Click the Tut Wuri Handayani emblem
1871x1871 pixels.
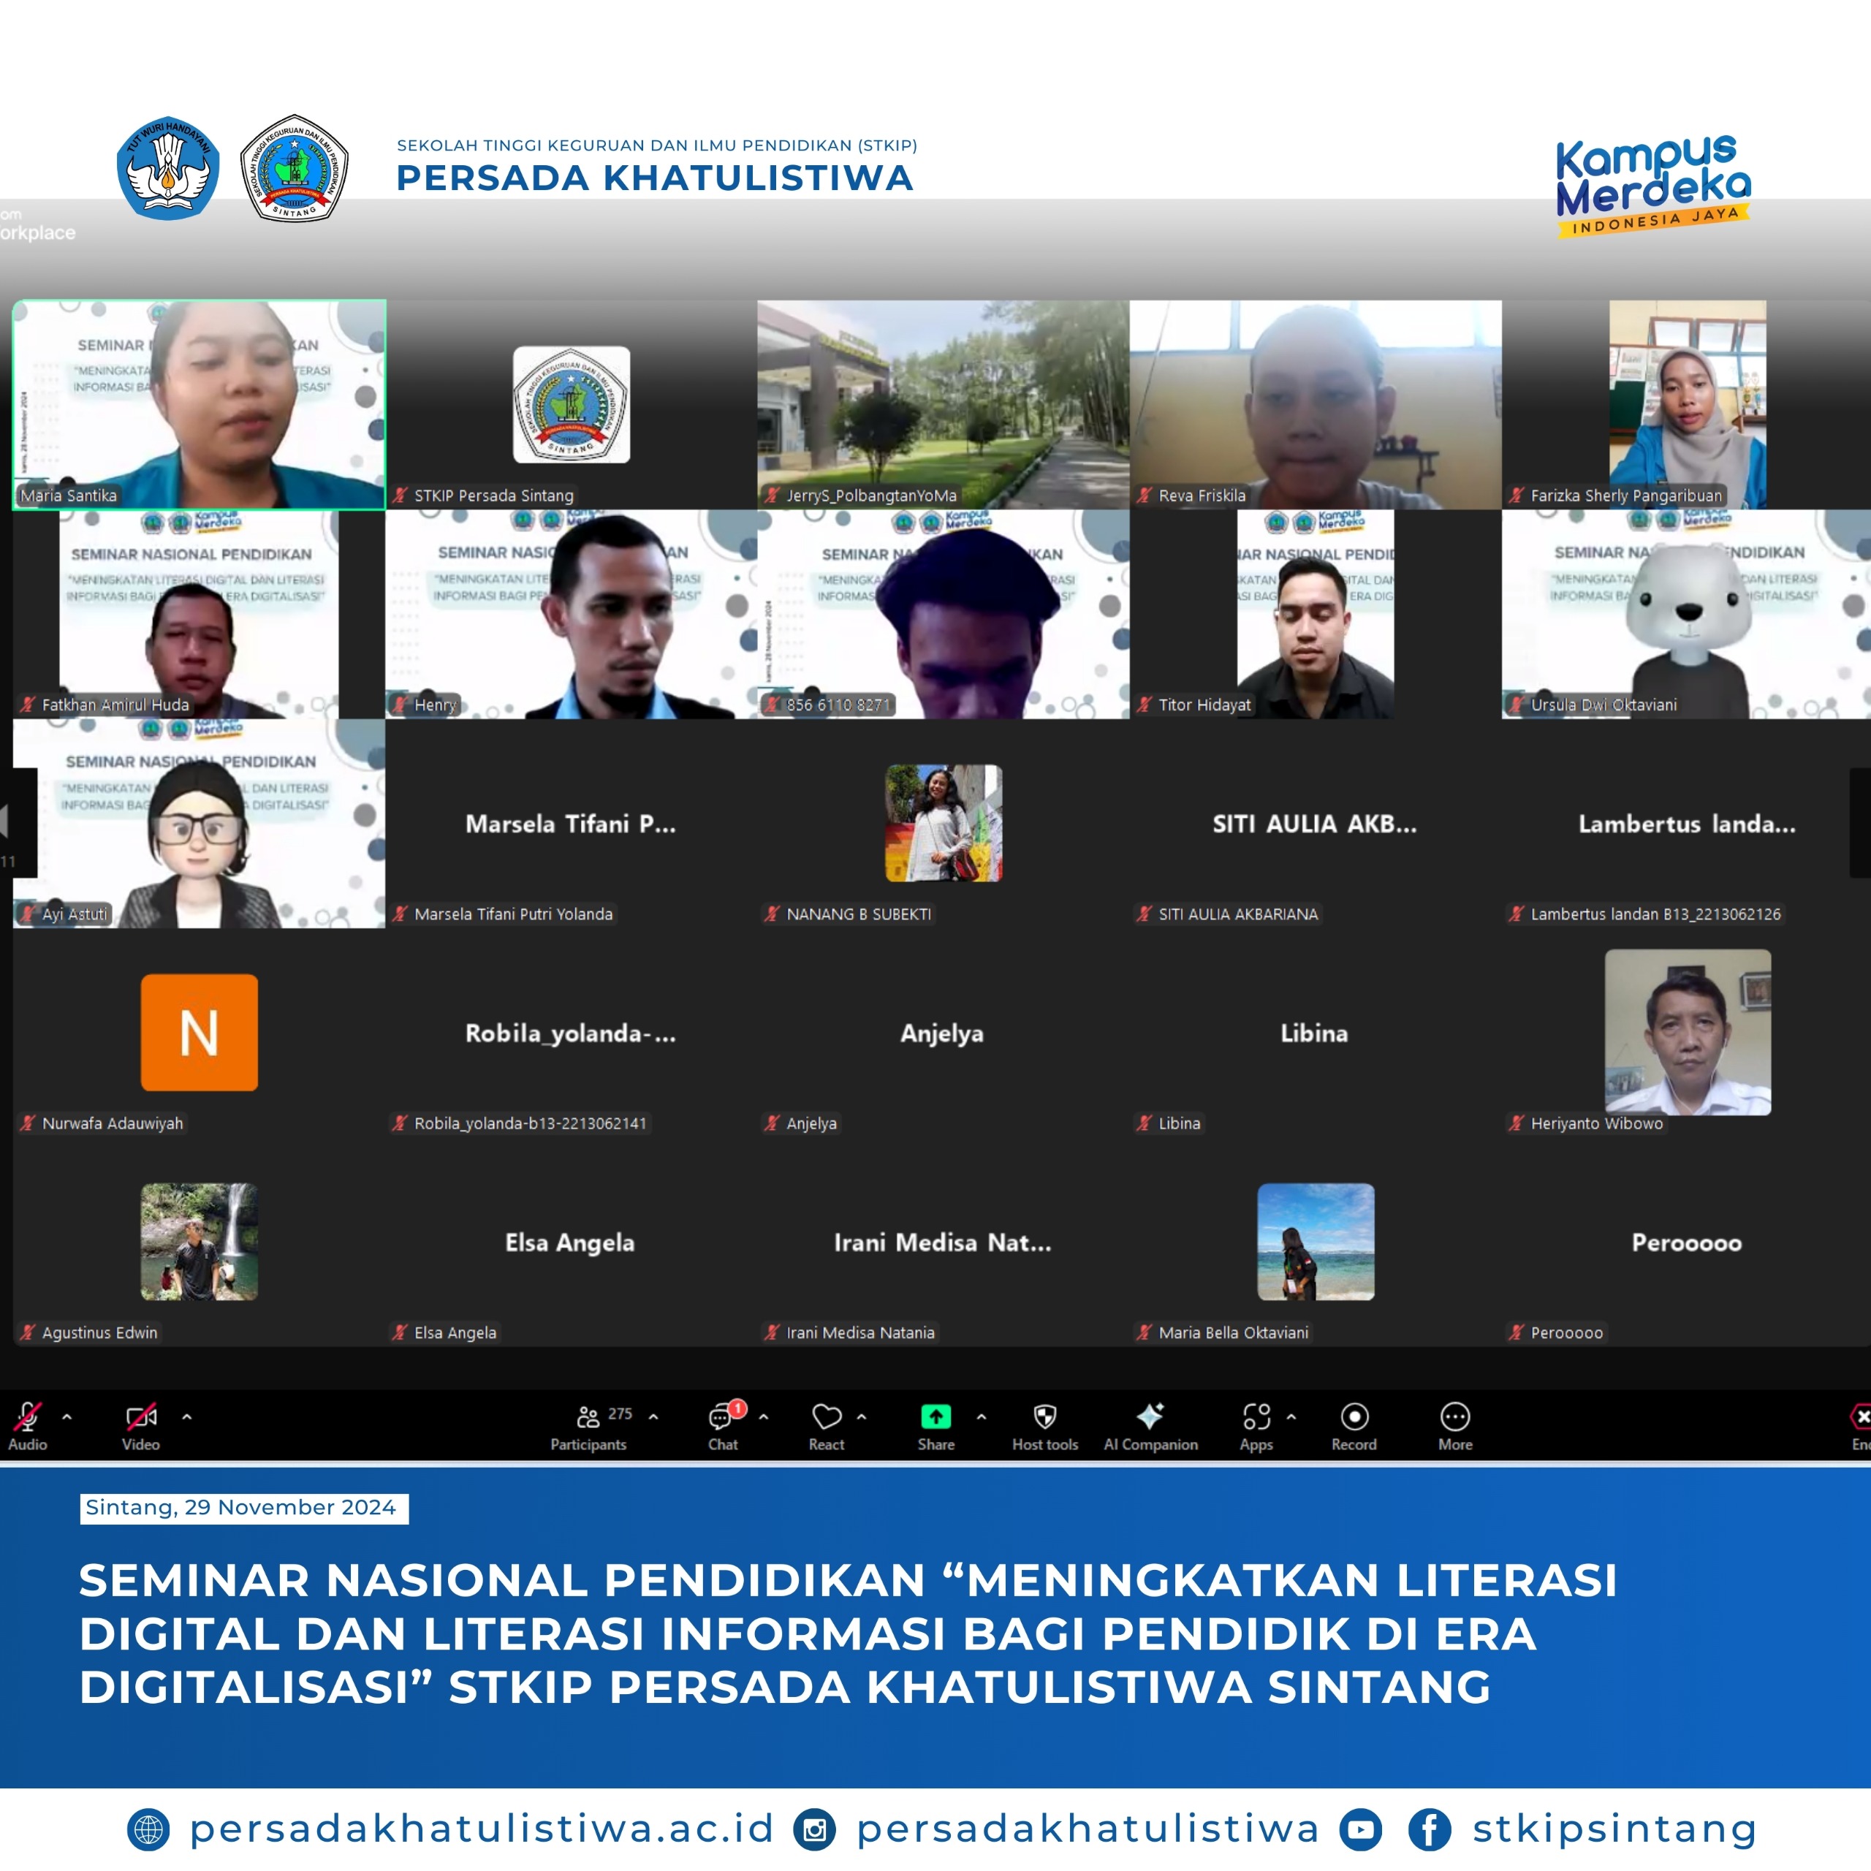pyautogui.click(x=169, y=167)
